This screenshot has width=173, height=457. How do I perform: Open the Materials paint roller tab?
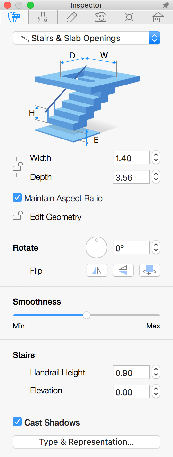point(43,17)
